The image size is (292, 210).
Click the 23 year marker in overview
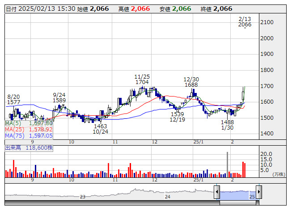click(x=82, y=197)
